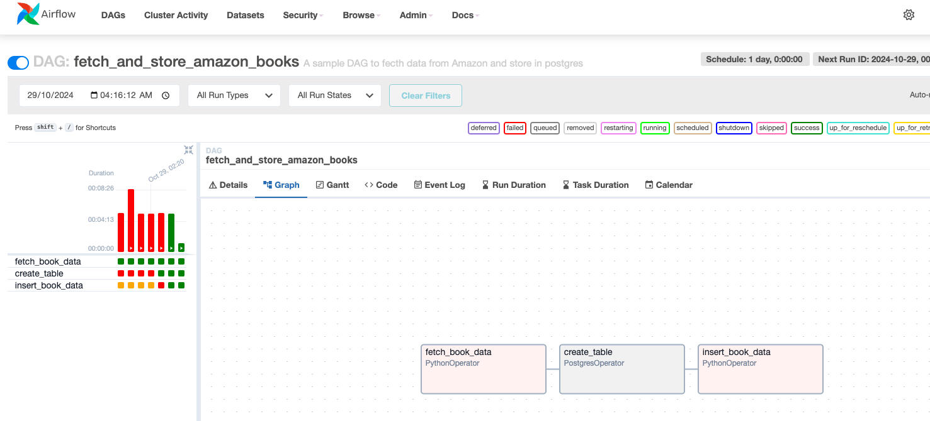Open the Event Log tab

pos(439,185)
